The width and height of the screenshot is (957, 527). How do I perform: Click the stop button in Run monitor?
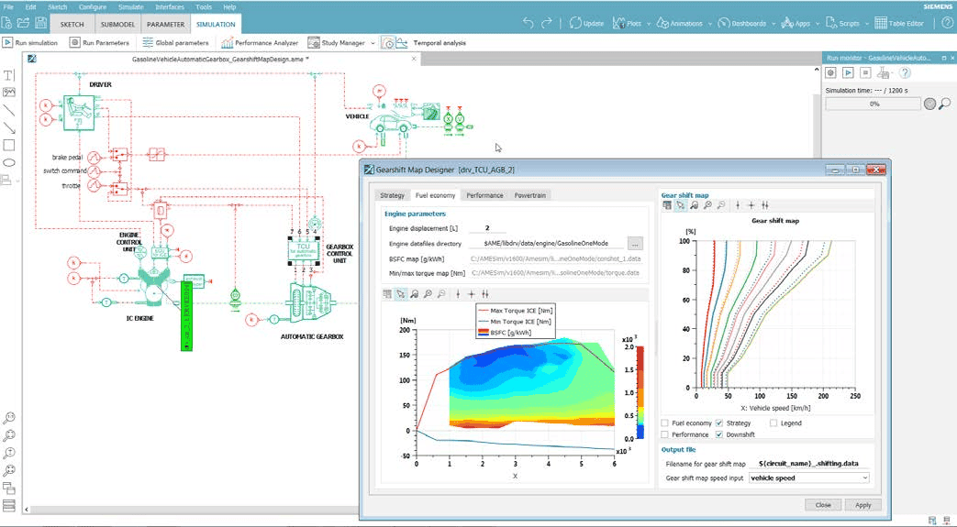865,72
